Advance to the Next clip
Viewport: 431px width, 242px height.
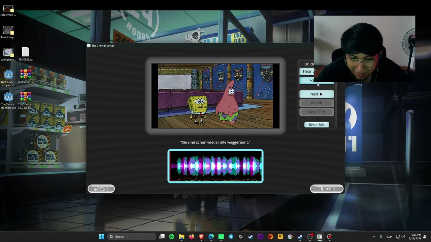coord(317,94)
